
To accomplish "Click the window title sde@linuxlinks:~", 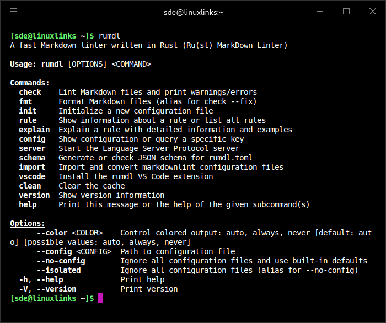I will 194,12.
